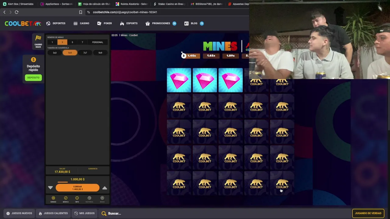Viewport: 390px width, 219px height.
Task: Click the bookmark icon beside address bar
Action: tap(80, 12)
